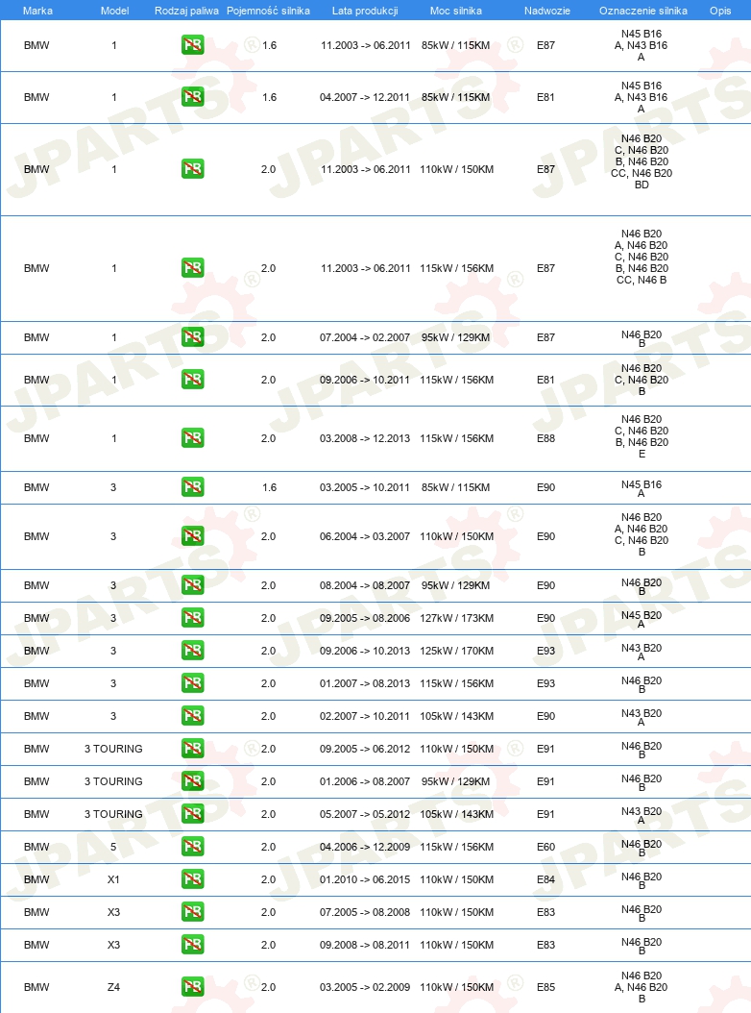Click the Lata produkcji column header
Screen dimensions: 751x1013
pyautogui.click(x=365, y=11)
